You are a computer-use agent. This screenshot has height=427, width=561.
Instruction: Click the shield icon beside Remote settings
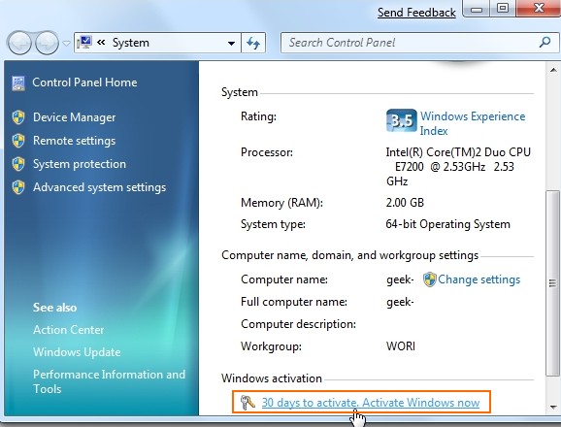(x=18, y=141)
